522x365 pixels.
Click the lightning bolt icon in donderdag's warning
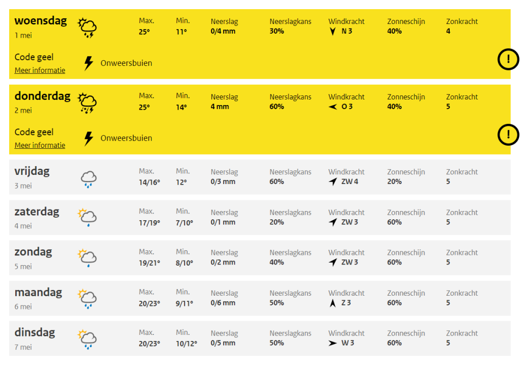coord(89,138)
